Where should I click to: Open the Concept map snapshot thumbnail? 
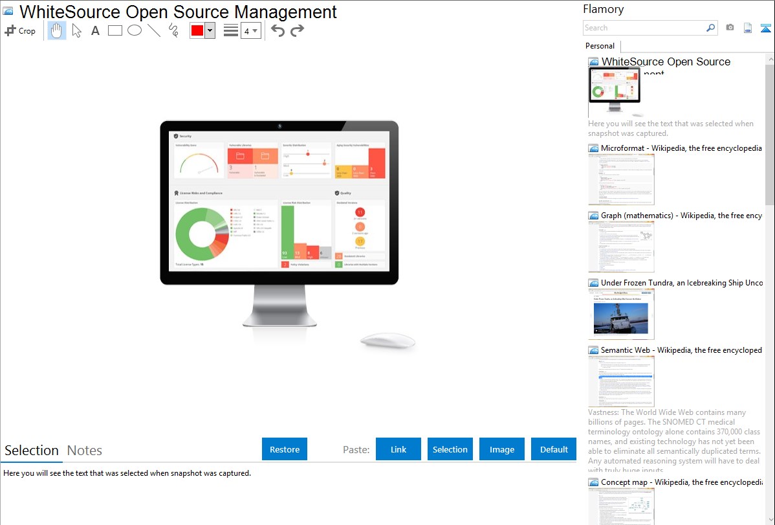click(621, 506)
